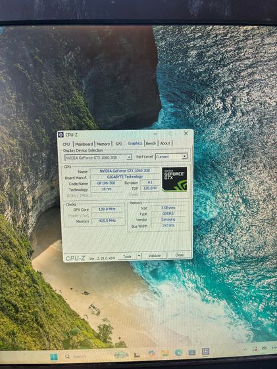Click the "16 nm" technology value
Image resolution: width=277 pixels, height=369 pixels.
106,189
